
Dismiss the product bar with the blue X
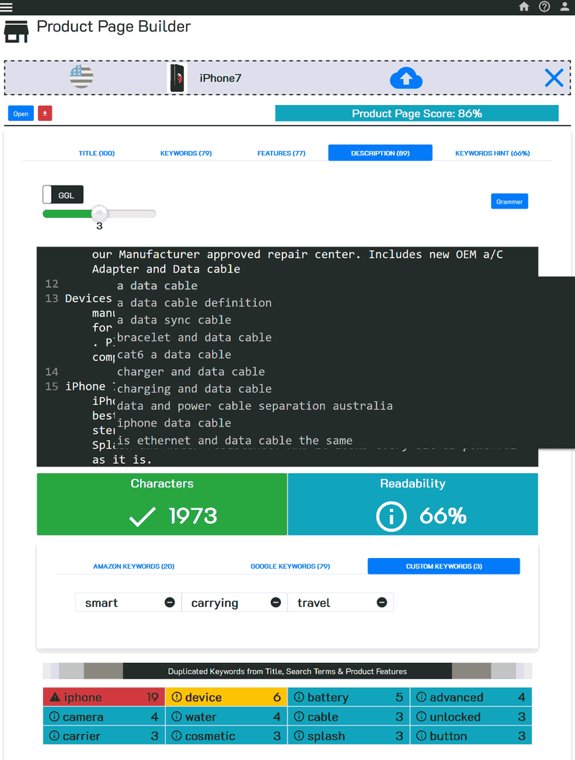[553, 78]
